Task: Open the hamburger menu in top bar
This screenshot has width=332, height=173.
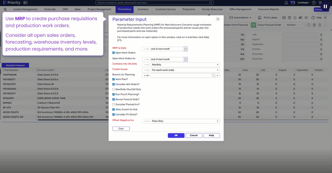Action: coord(320,3)
